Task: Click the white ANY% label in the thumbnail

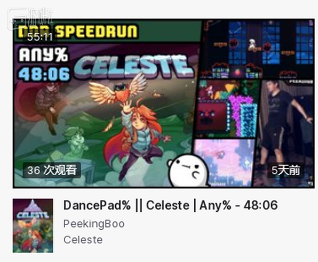Action: 43,54
